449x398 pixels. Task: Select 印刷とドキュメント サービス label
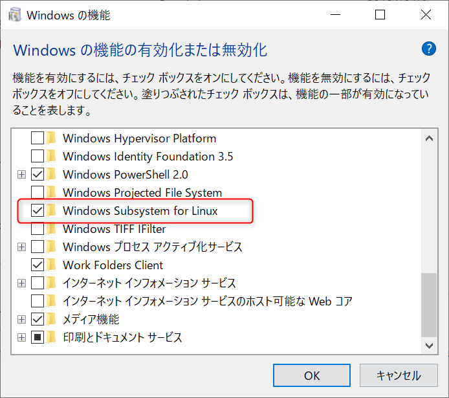click(122, 337)
